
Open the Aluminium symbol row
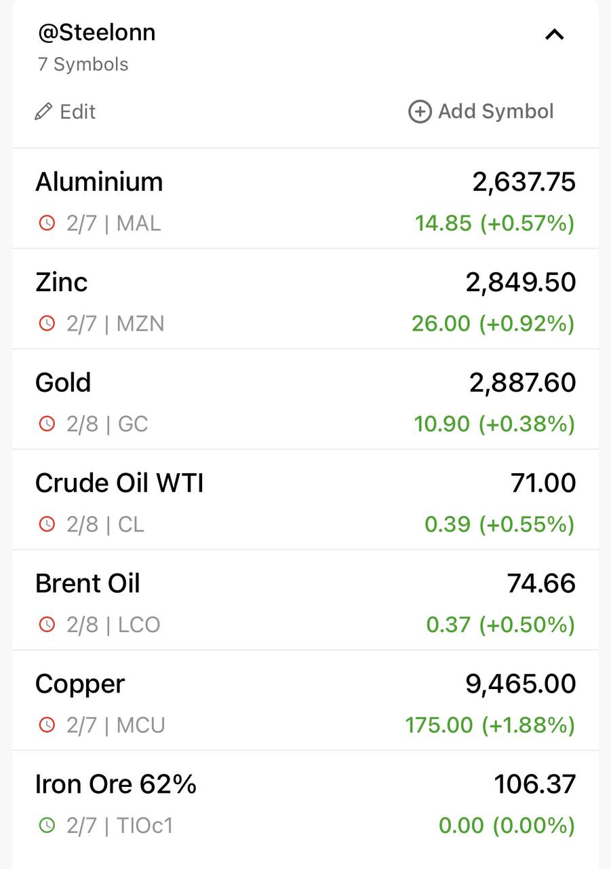point(305,199)
